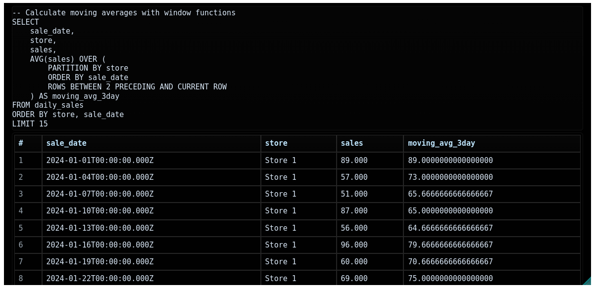Screen dimensions: 594x288
Task: Click moving average 65.0000000000000000
Action: pyautogui.click(x=492, y=211)
